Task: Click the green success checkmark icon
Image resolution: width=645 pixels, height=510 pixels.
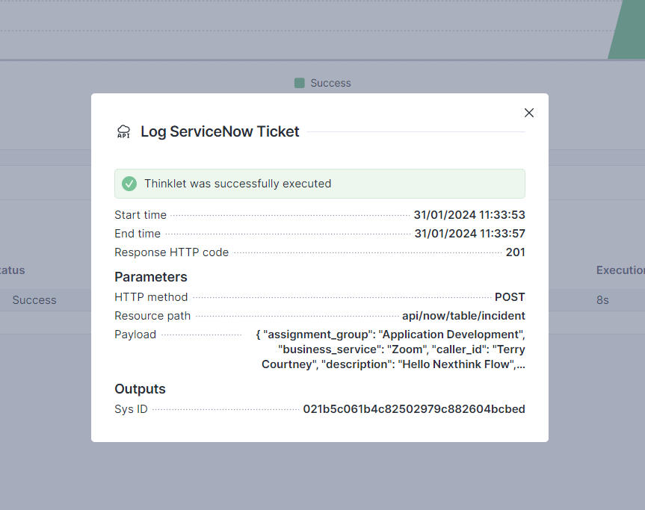Action: click(x=129, y=184)
